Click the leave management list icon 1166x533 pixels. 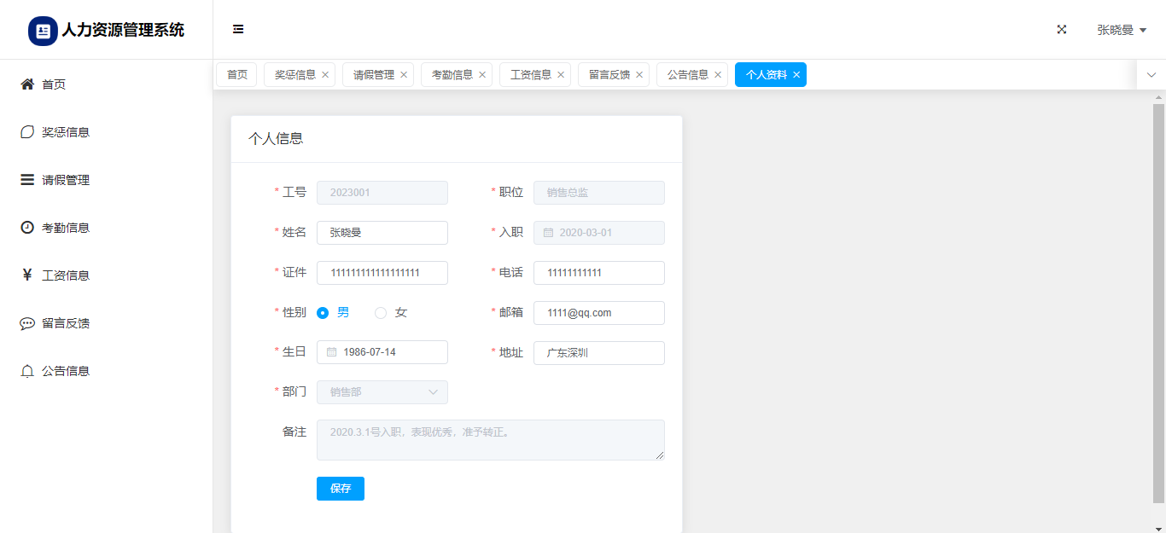click(27, 180)
